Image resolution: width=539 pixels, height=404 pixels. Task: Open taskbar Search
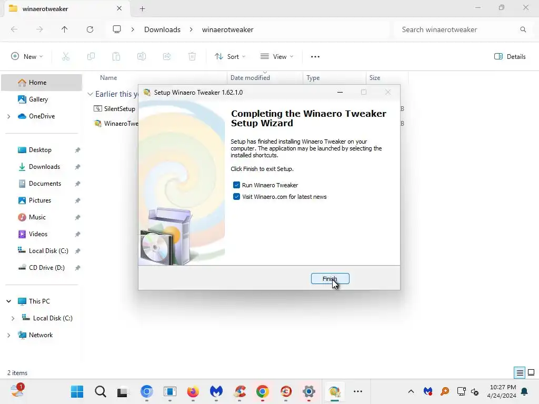101,391
